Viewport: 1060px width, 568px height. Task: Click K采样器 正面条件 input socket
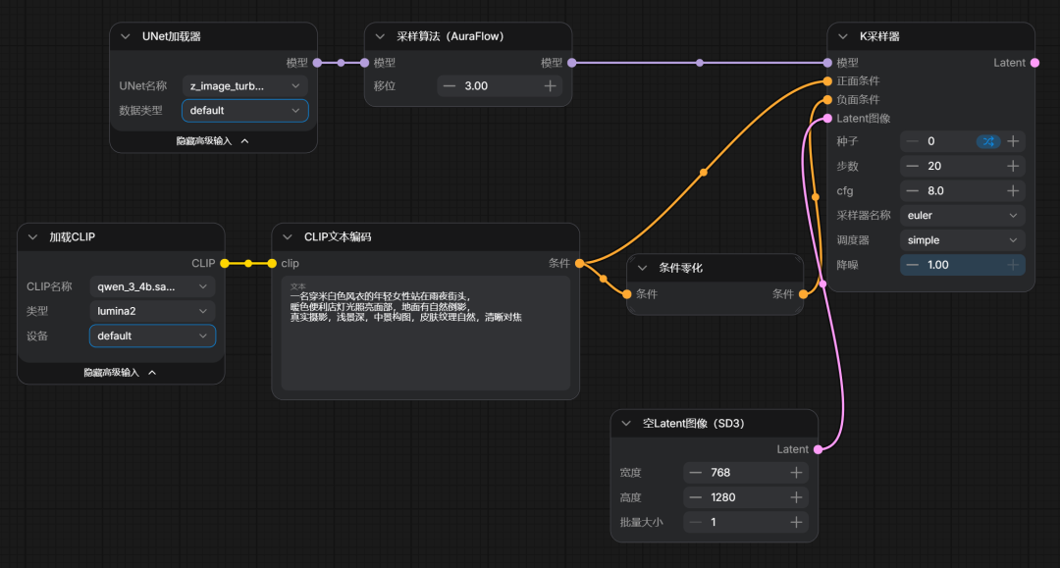tap(827, 81)
